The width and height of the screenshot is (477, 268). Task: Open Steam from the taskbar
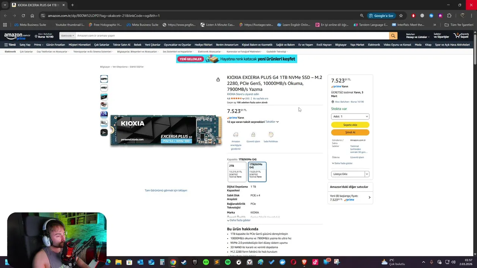184,262
